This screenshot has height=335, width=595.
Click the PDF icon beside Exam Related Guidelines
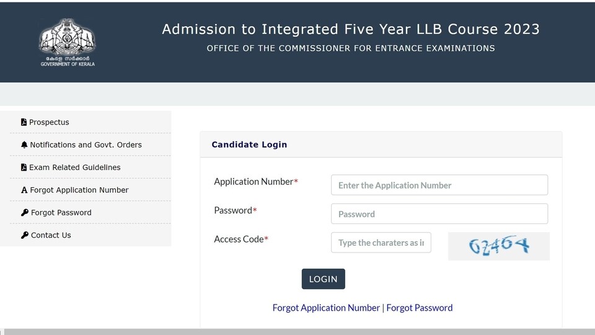(24, 167)
